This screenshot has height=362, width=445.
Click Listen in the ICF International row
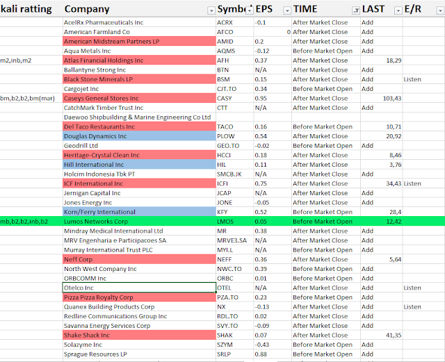tap(412, 183)
